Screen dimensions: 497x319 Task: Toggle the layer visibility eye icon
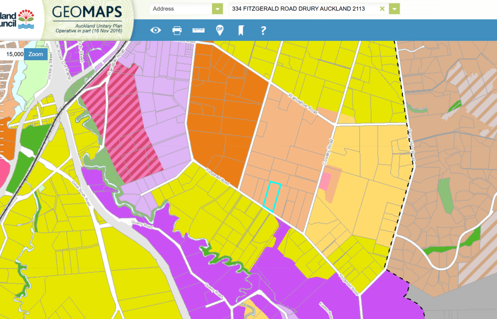tap(155, 31)
